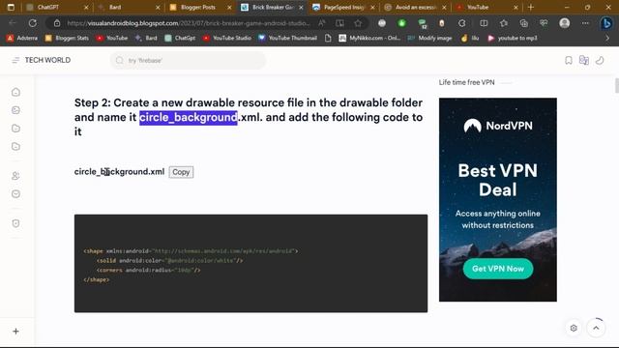Open the sidebar gallery icon

coord(15,110)
